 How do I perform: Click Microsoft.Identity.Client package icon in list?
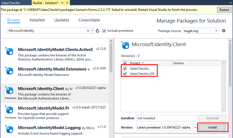[x=9, y=90]
